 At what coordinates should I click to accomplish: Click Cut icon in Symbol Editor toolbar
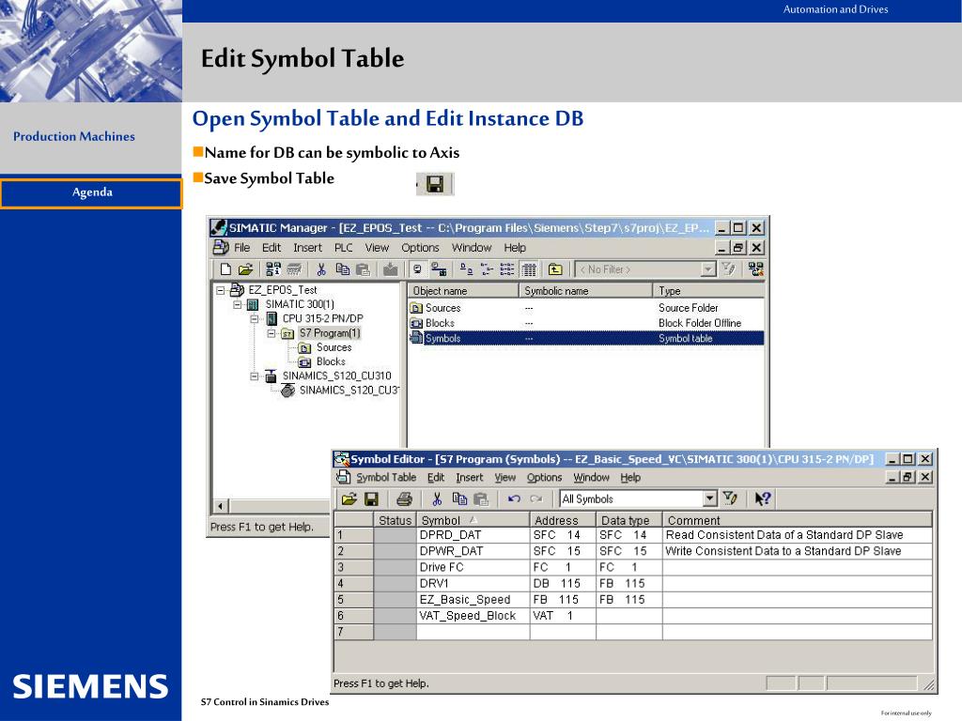[x=437, y=499]
